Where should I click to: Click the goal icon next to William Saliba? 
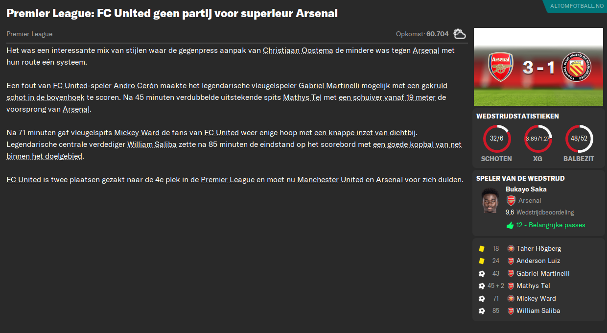pos(482,310)
